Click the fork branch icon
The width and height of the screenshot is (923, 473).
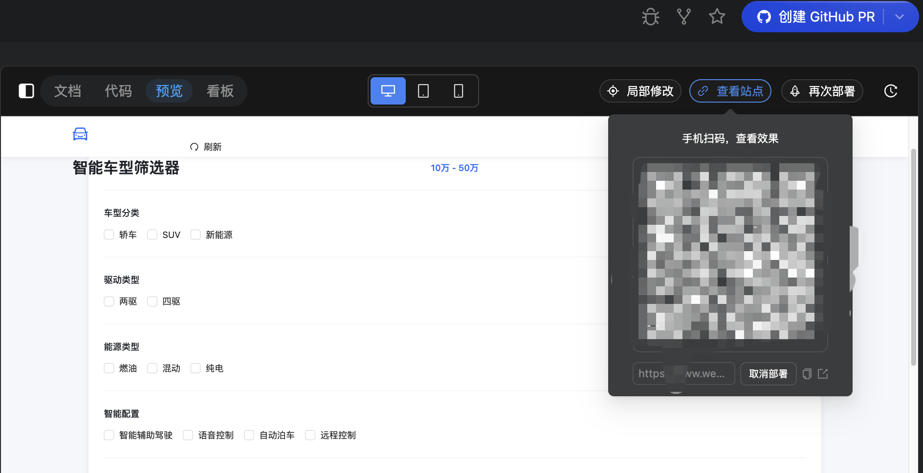[x=683, y=17]
